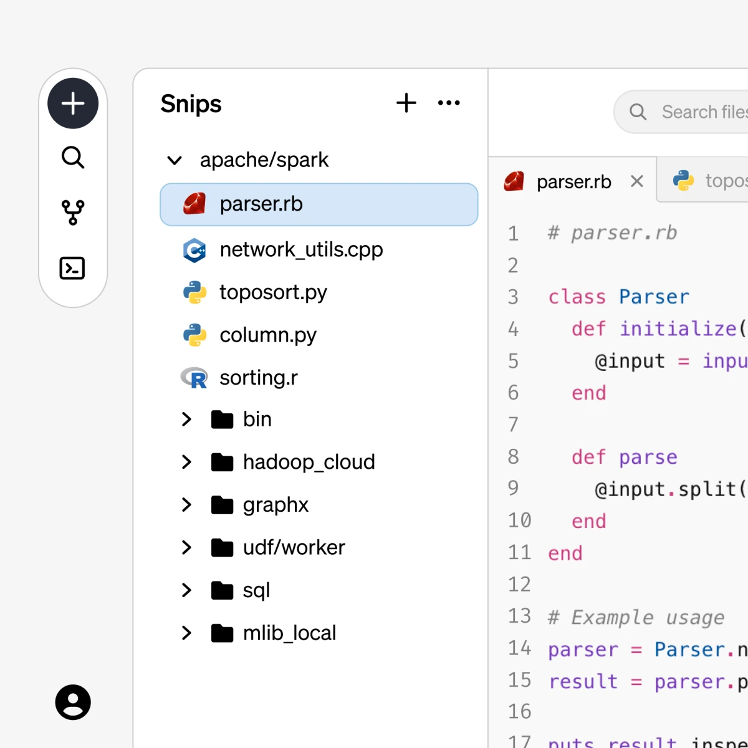The height and width of the screenshot is (748, 748).
Task: Click the Python icon beside toposort.py
Action: pyautogui.click(x=194, y=292)
